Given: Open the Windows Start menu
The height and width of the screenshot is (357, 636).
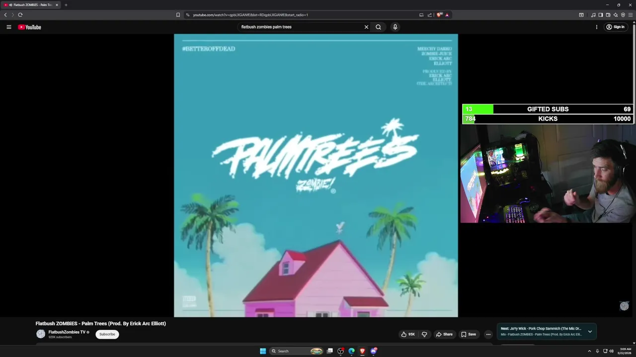Looking at the screenshot, I should pyautogui.click(x=263, y=351).
